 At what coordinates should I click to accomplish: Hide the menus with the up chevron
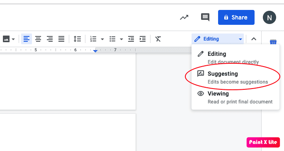(254, 39)
